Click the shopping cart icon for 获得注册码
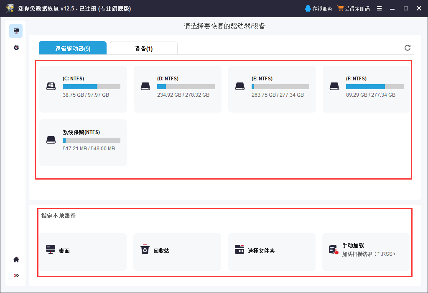Screen dimensions: 428x293 (x=340, y=8)
